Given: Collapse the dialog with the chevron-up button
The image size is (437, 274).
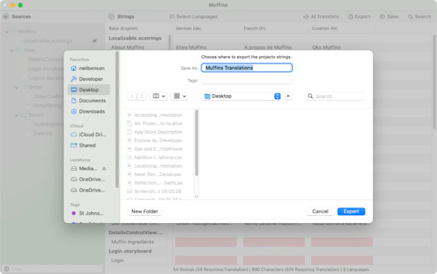Looking at the screenshot, I should pos(288,96).
